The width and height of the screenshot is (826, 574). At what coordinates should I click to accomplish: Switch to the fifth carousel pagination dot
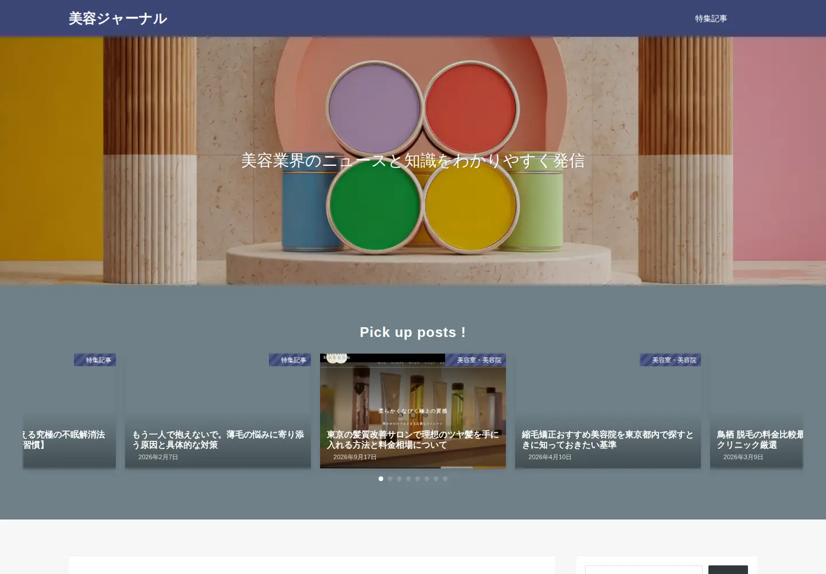coord(418,479)
